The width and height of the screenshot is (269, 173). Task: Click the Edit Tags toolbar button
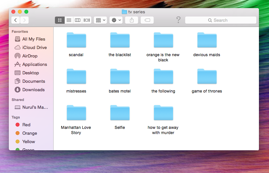(147, 20)
